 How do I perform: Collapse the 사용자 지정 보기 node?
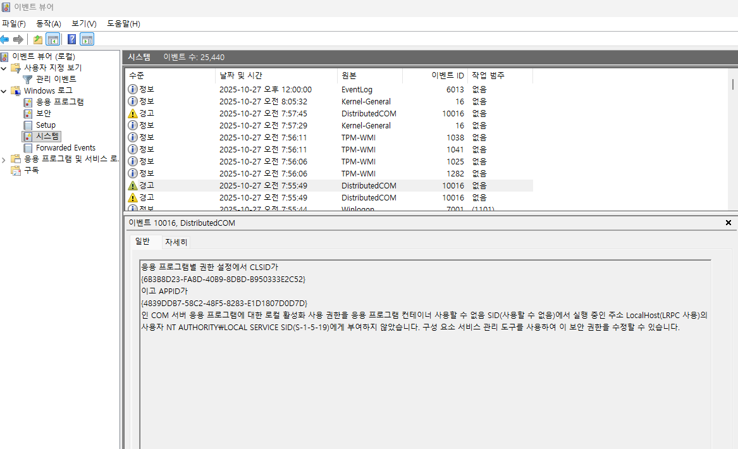(4, 68)
